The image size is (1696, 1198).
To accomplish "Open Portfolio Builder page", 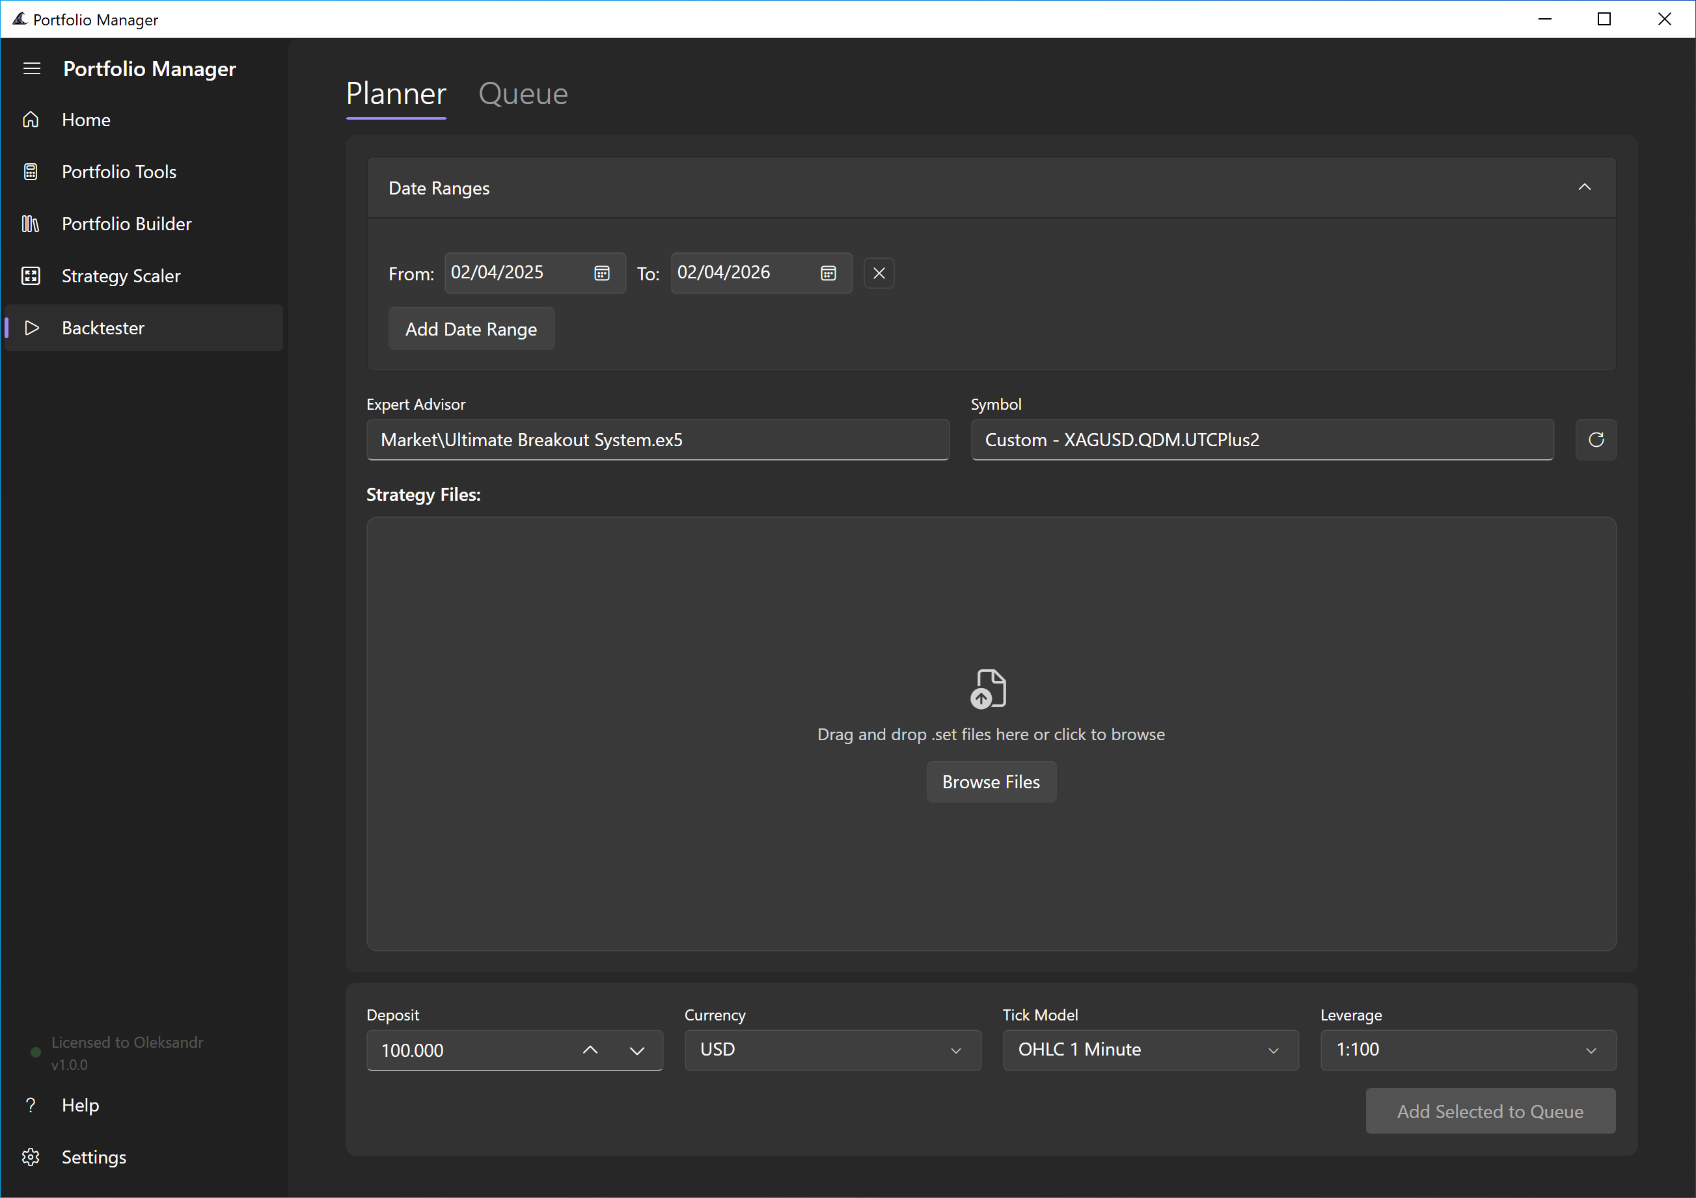I will (x=144, y=224).
